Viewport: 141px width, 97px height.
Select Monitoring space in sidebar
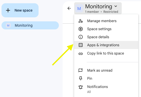pos(30,25)
